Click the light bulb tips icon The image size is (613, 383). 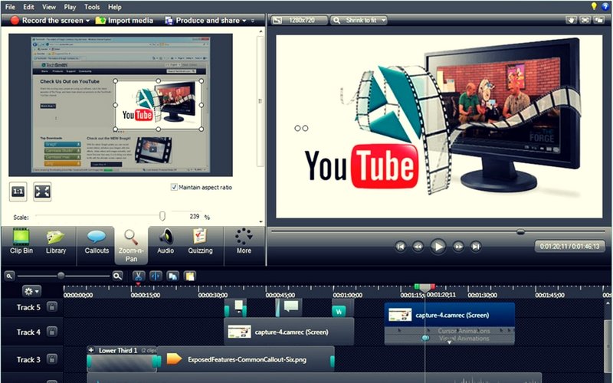pyautogui.click(x=594, y=6)
